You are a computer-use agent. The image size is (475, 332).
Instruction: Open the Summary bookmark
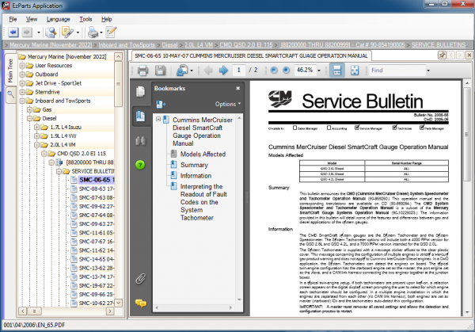tap(193, 165)
